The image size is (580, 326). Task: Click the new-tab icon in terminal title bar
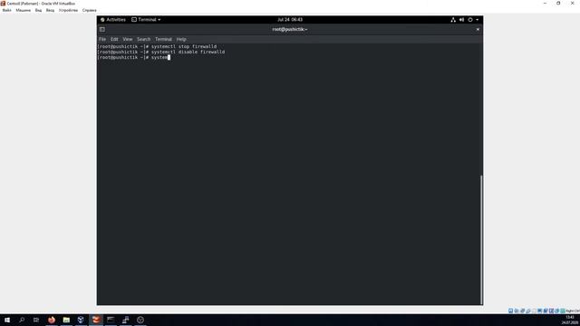(x=102, y=29)
